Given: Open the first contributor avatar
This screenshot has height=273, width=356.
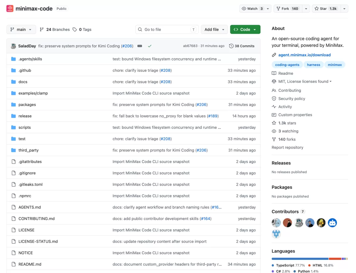Looking at the screenshot, I should 276,223.
